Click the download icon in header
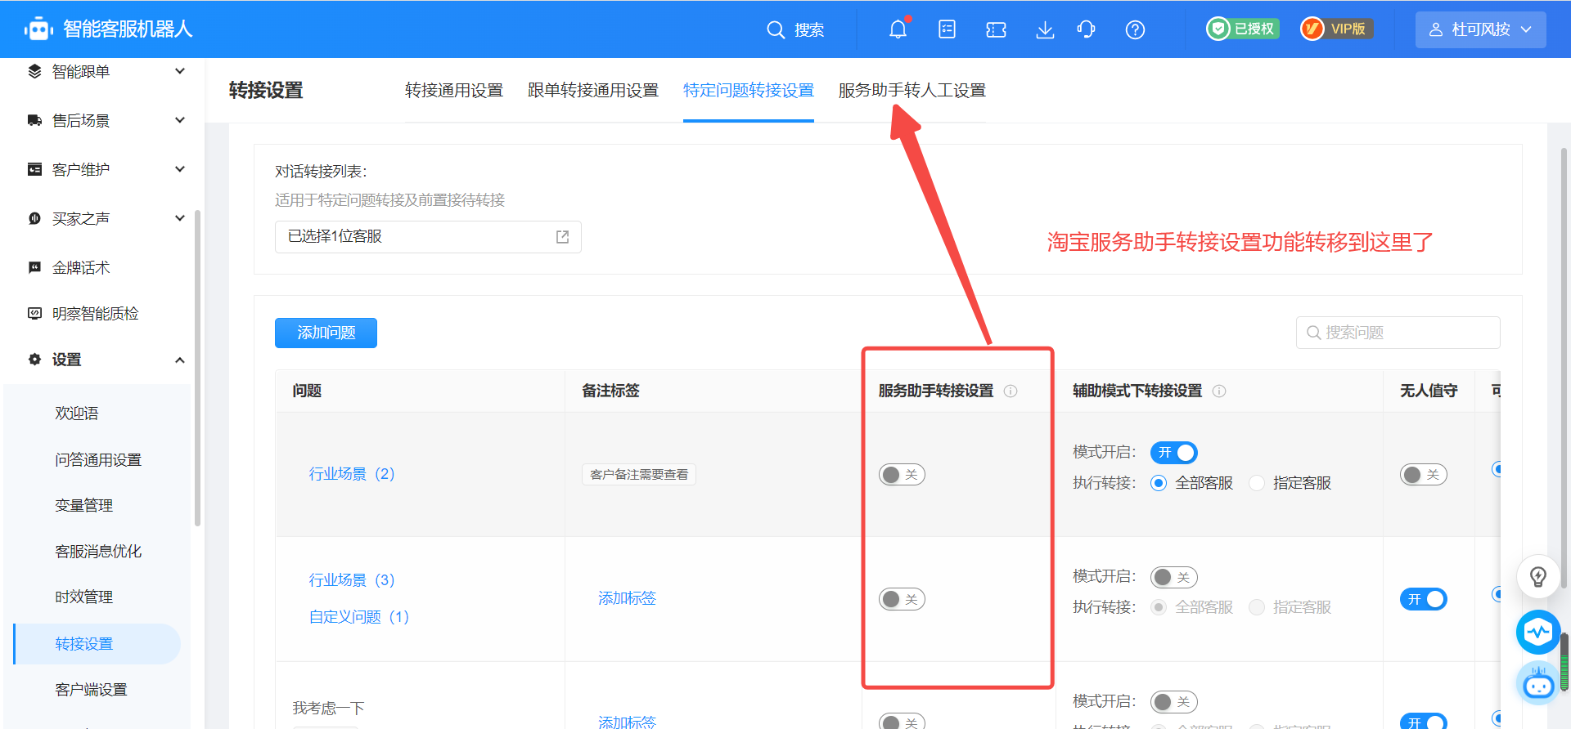 click(1045, 30)
